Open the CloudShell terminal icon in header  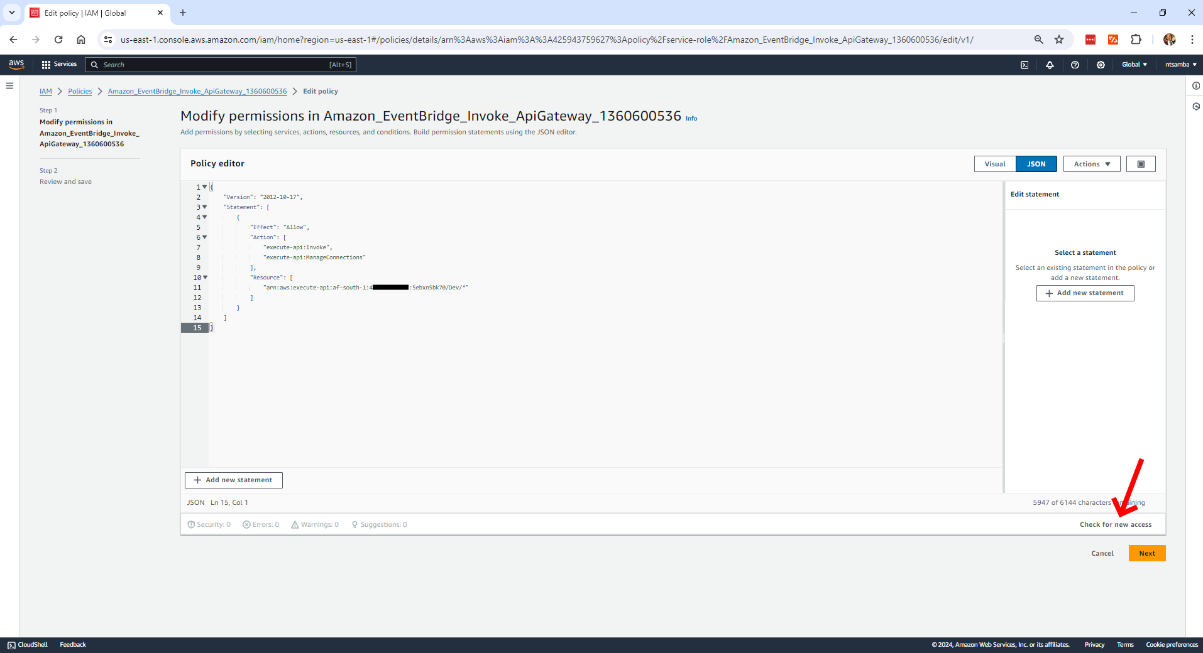(x=1024, y=65)
